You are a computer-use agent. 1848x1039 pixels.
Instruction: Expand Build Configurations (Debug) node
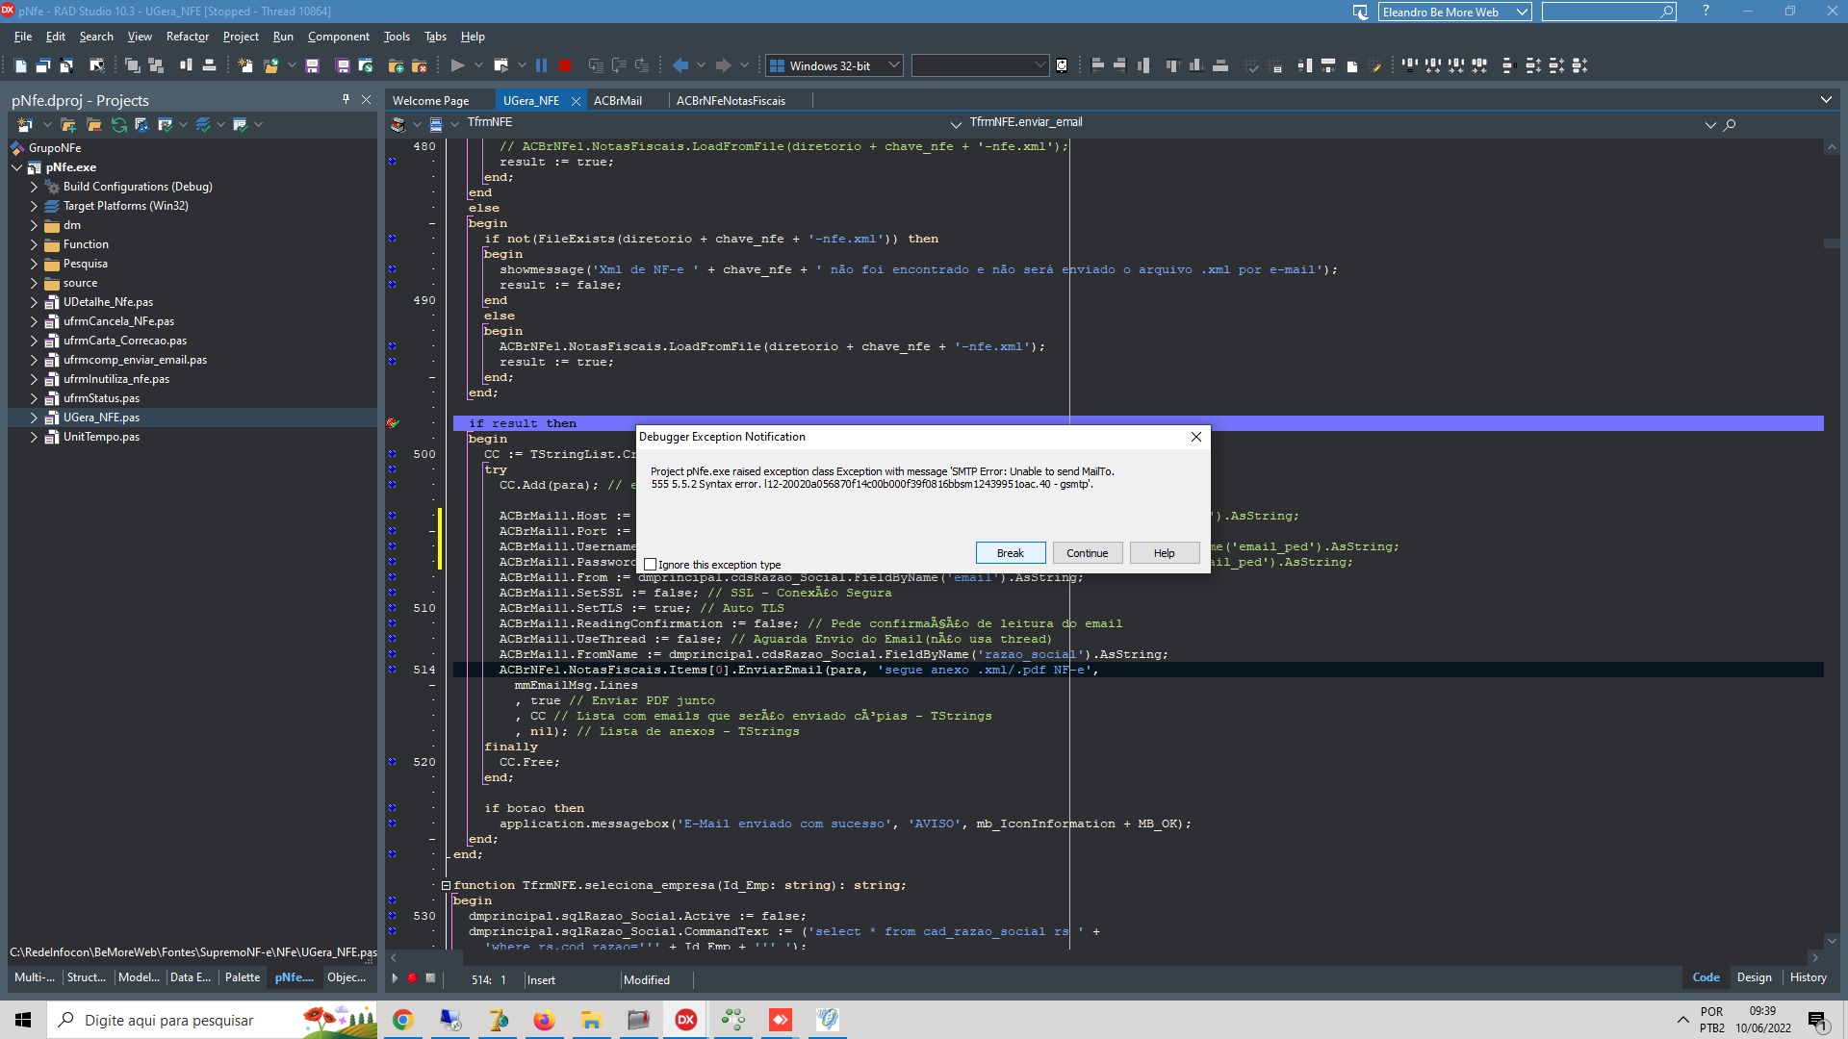point(34,187)
